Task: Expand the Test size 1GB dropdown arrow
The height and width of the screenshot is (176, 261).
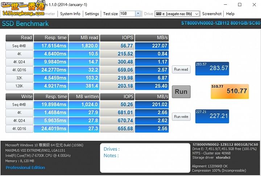Action: (138, 14)
